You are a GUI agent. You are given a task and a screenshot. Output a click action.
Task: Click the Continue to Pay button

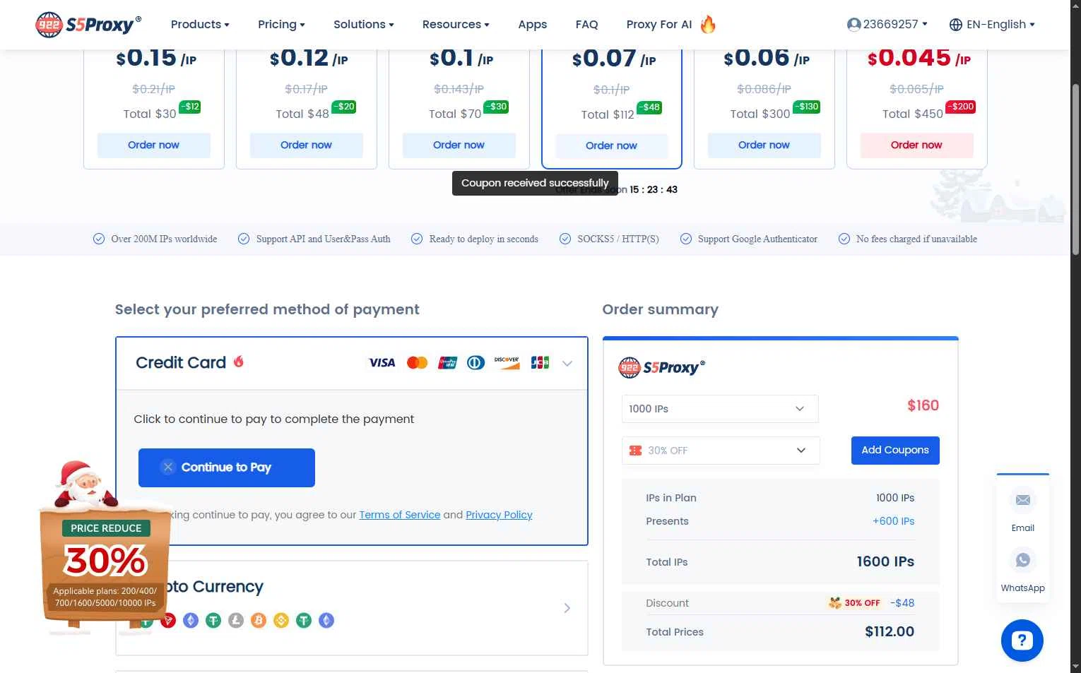(226, 467)
